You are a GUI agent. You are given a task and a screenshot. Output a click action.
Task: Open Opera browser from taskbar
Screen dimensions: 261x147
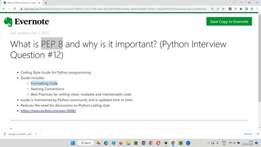(158, 143)
